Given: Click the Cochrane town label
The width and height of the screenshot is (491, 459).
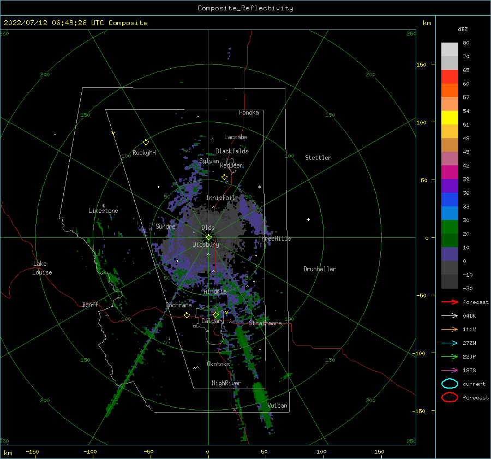Looking at the screenshot, I should [x=178, y=305].
